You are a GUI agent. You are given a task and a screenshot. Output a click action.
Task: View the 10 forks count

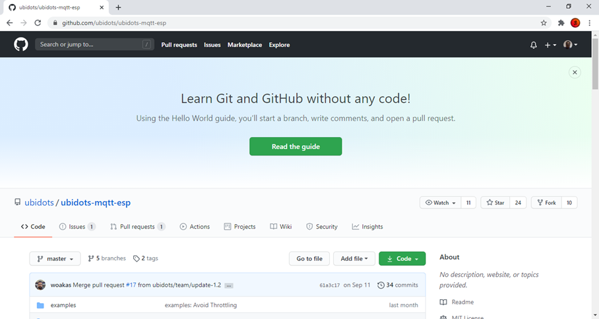[x=569, y=202]
